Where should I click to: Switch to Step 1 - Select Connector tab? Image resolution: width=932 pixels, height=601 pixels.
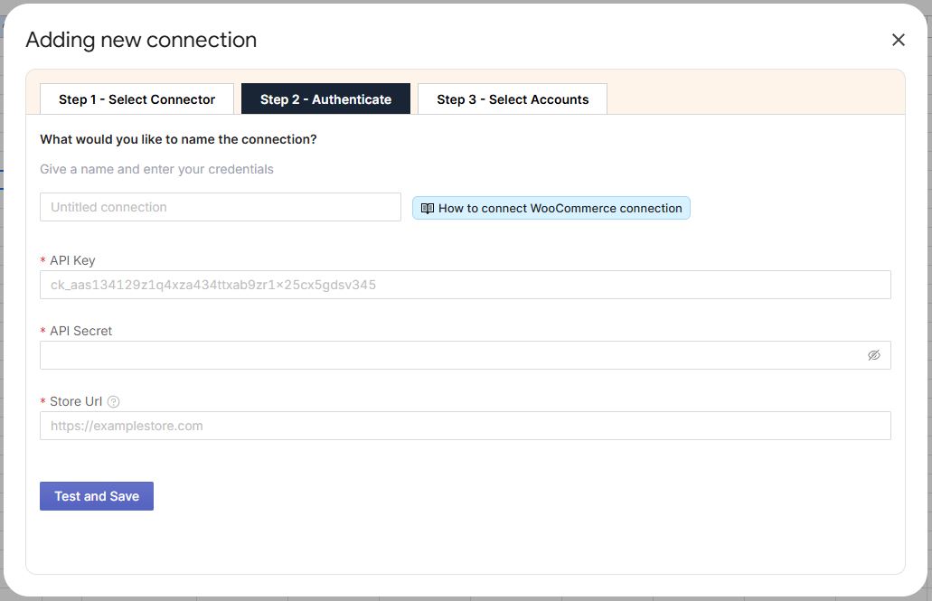(137, 99)
